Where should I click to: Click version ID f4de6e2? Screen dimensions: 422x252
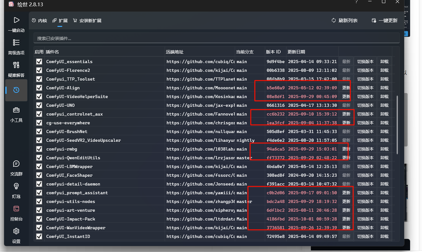[275, 140]
